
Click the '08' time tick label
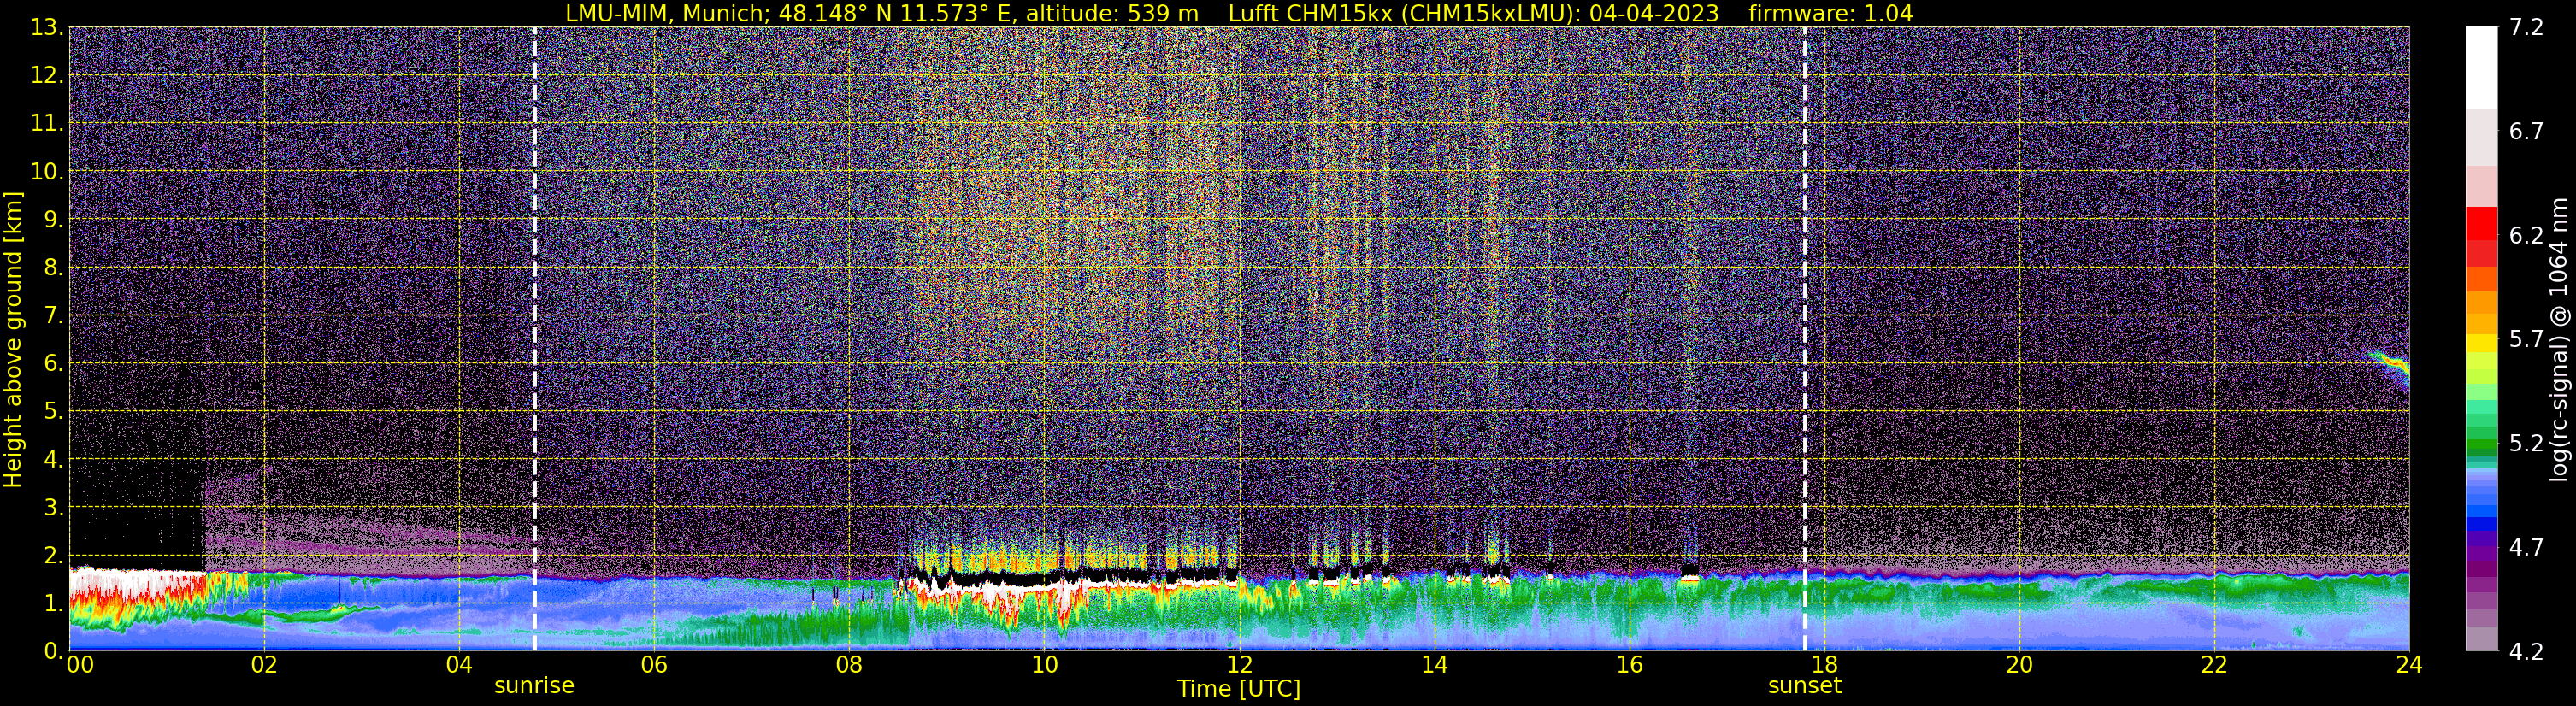[x=849, y=665]
